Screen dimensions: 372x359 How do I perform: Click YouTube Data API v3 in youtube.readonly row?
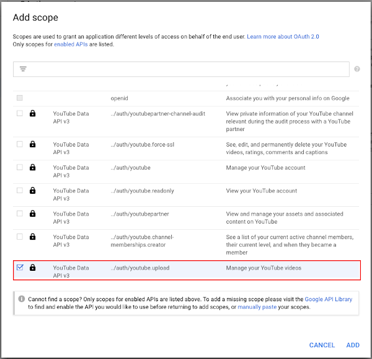(x=71, y=194)
